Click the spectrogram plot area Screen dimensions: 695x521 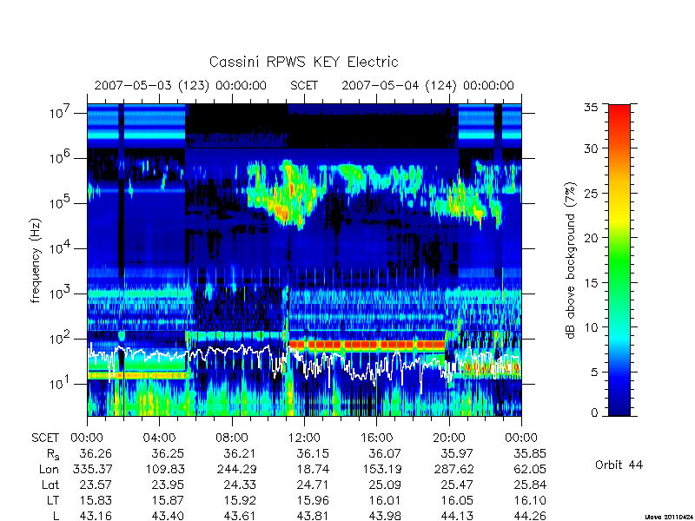coord(304,260)
